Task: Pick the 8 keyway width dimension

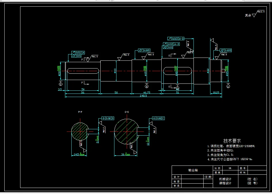Action: point(97,140)
